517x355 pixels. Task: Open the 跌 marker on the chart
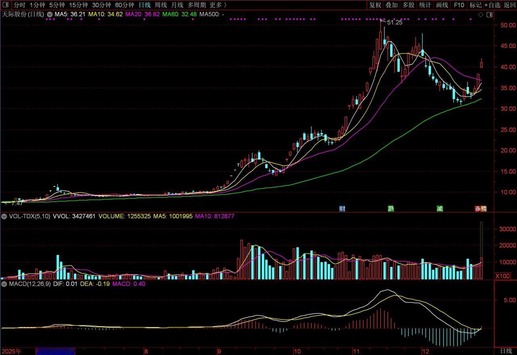coord(391,209)
